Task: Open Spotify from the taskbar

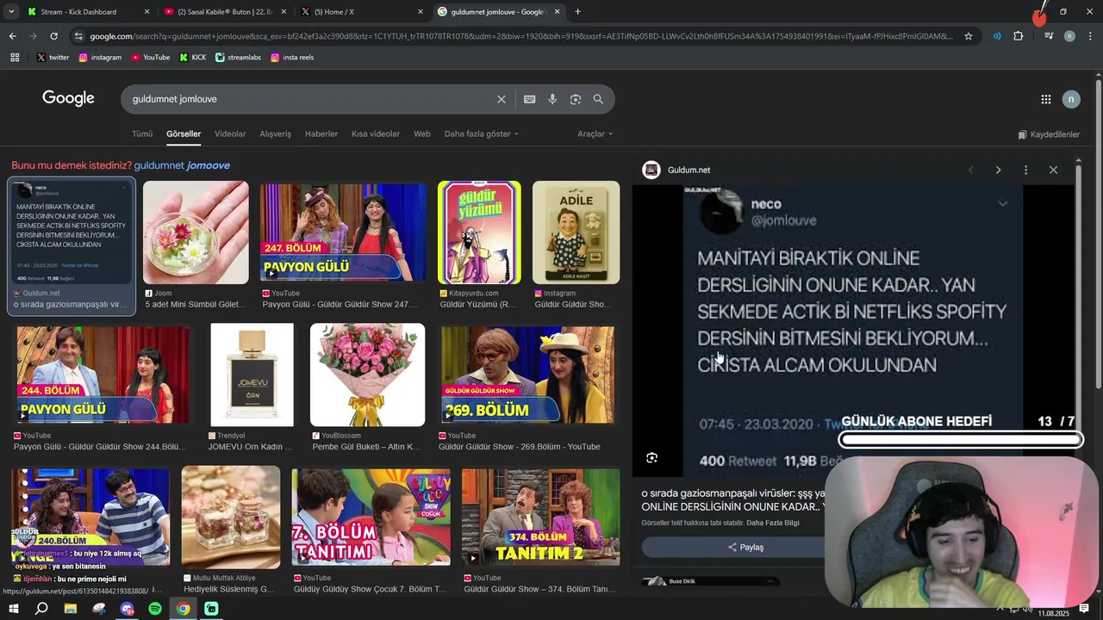Action: coord(155,609)
